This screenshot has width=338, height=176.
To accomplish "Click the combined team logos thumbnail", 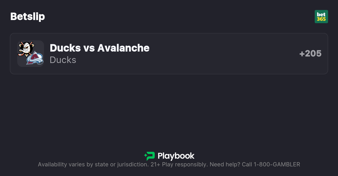I will (30, 54).
